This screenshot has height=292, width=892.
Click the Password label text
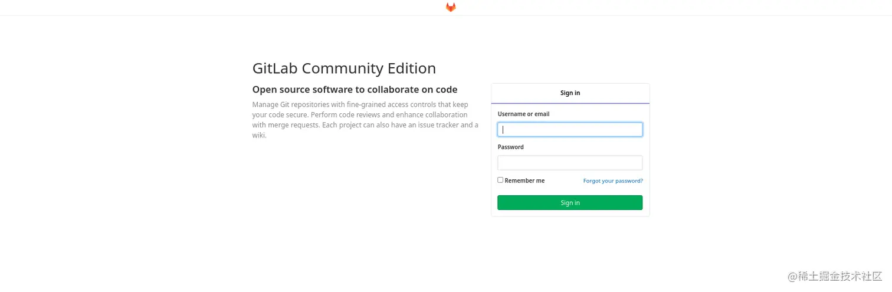[x=510, y=147]
